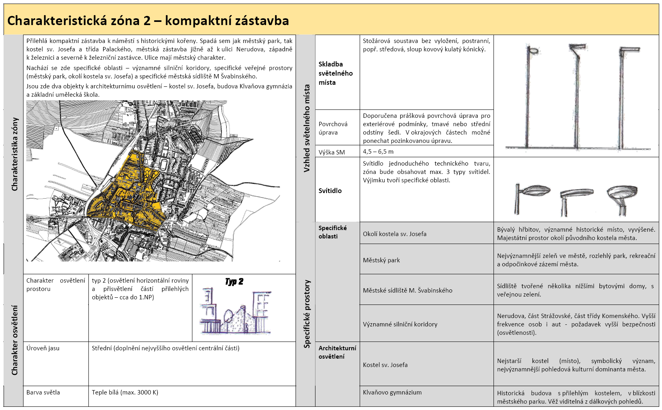Click the text 'Svítidlo jednoduchého technického tvaru'

[x=426, y=172]
